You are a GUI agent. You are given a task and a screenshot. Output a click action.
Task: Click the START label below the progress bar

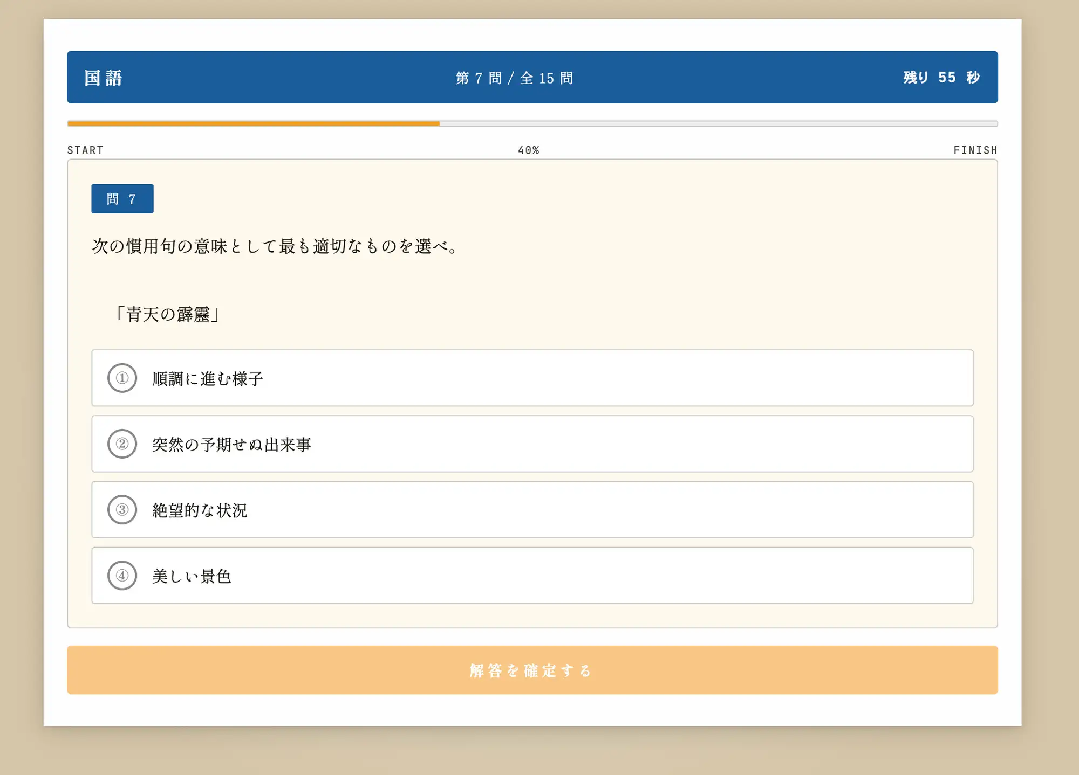point(85,150)
